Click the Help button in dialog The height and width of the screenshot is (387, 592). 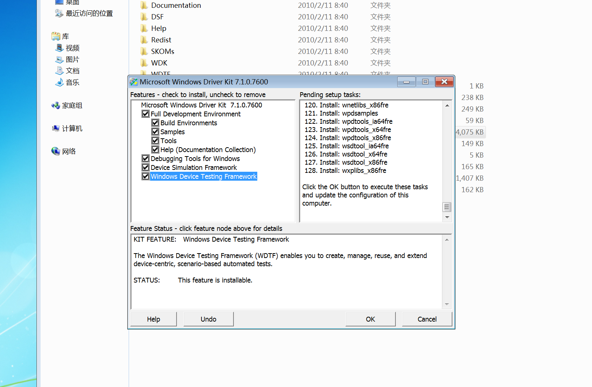pos(153,319)
